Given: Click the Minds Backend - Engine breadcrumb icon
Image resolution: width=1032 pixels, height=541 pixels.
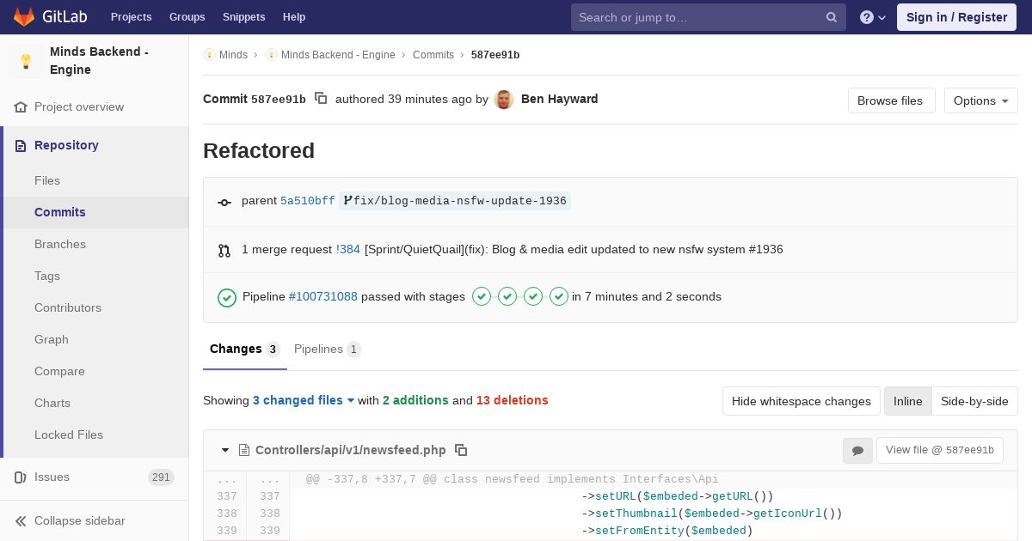Looking at the screenshot, I should click(271, 55).
